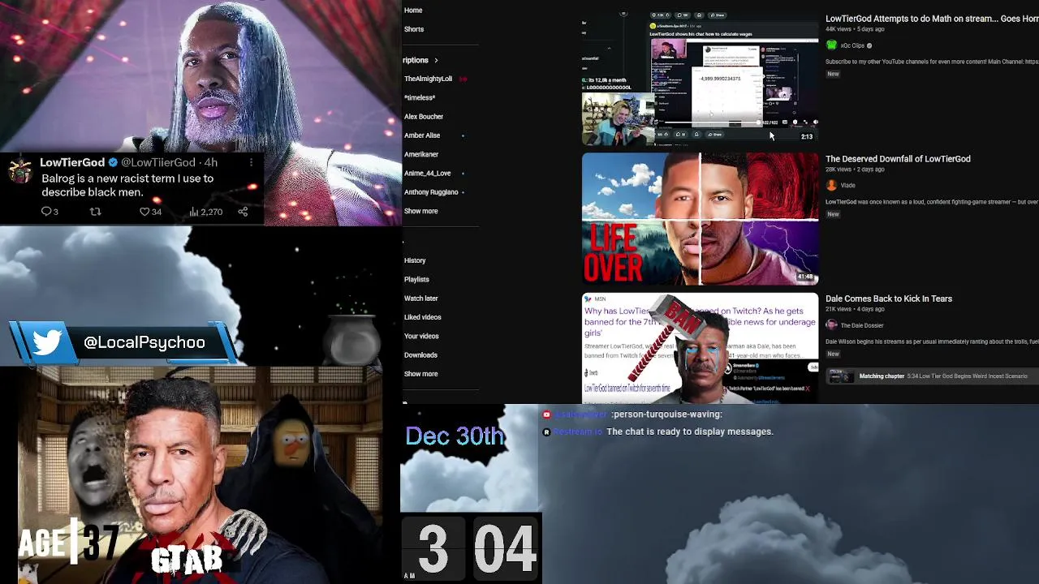1039x584 pixels.
Task: Expand the Subscriptions section chevron
Action: (436, 60)
